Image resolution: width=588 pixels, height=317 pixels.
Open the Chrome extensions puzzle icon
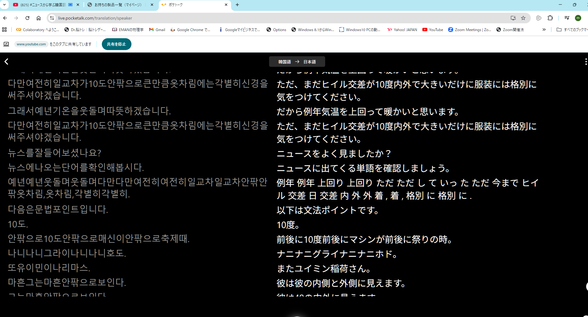point(550,18)
